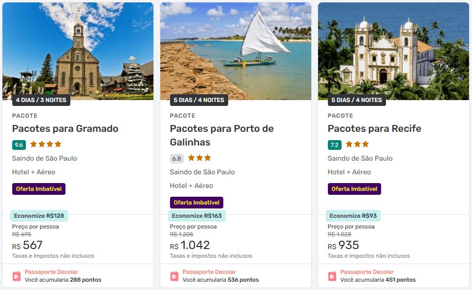Click the 9.6 rating badge for Gramado
This screenshot has height=290, width=472.
[19, 145]
